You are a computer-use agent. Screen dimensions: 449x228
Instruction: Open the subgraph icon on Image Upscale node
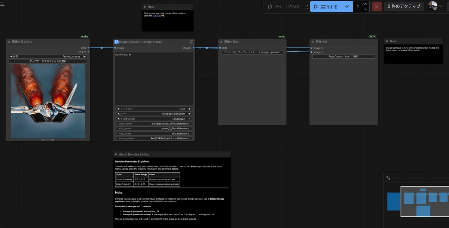pos(191,42)
